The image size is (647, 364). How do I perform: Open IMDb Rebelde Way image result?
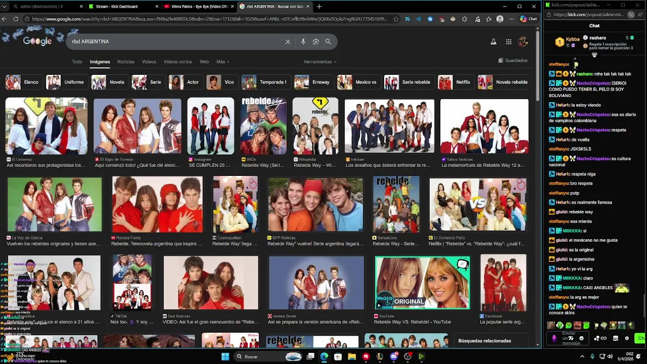coord(263,126)
